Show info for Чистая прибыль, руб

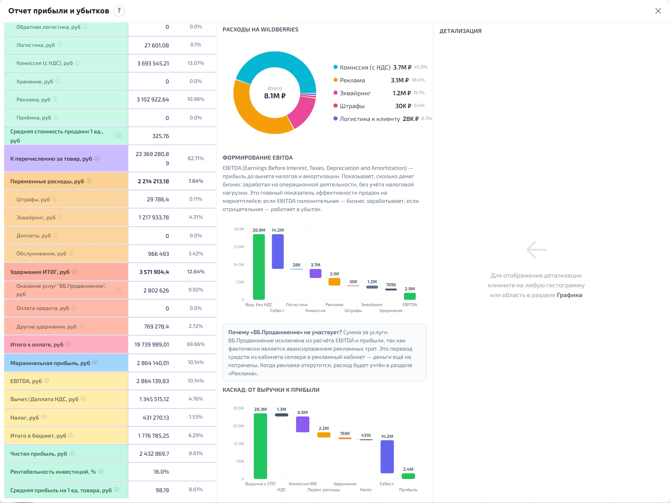(72, 453)
